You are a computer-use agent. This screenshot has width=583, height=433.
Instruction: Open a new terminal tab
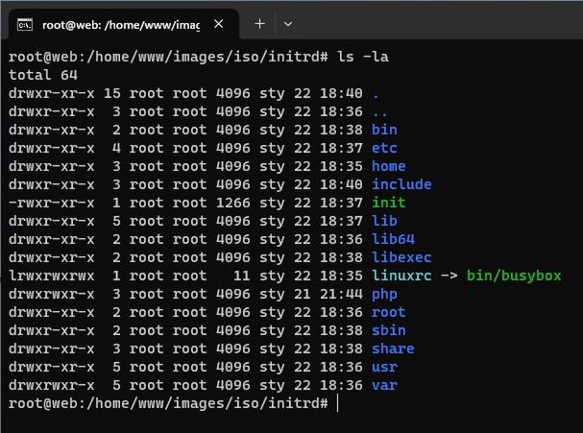tap(259, 23)
